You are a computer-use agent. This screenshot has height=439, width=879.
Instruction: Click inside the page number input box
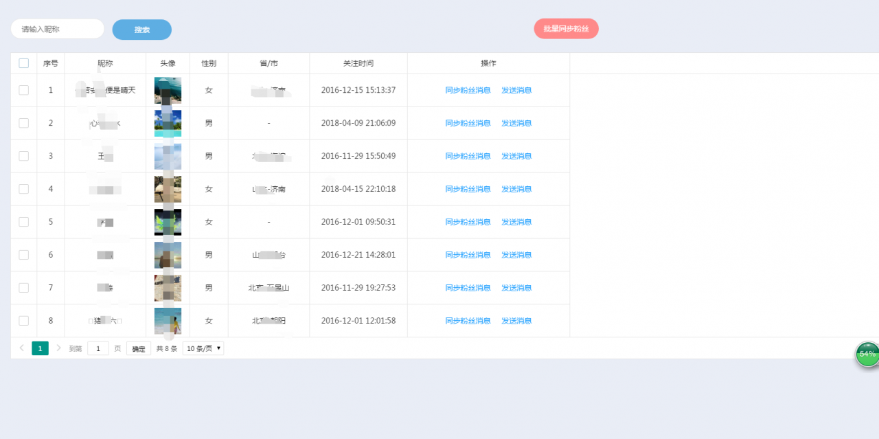pos(98,348)
